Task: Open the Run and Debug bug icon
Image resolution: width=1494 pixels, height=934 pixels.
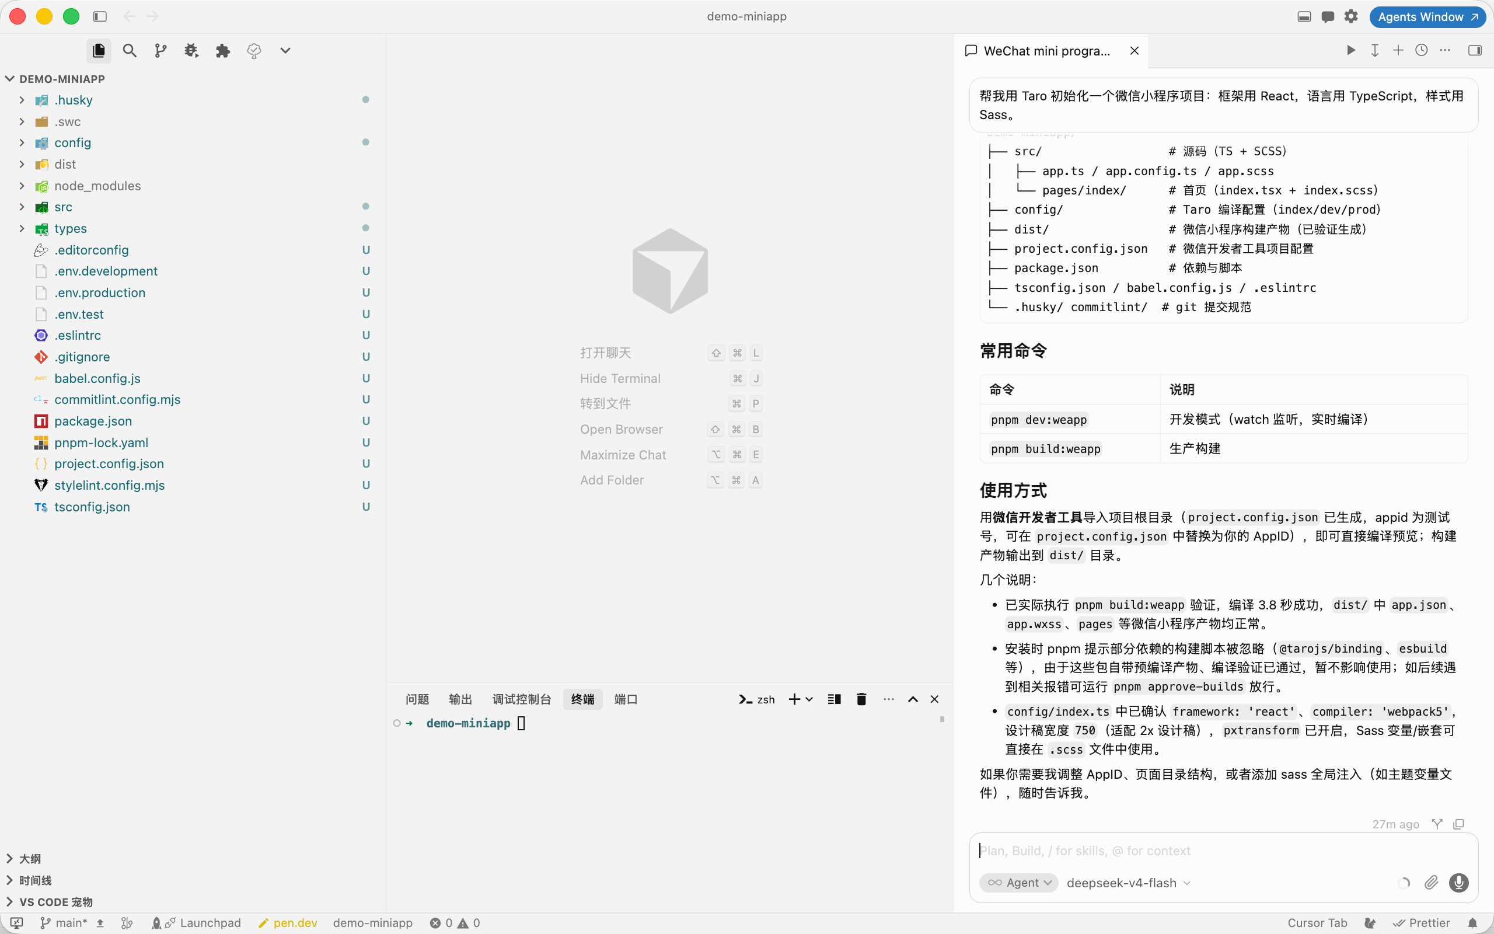Action: coord(191,51)
